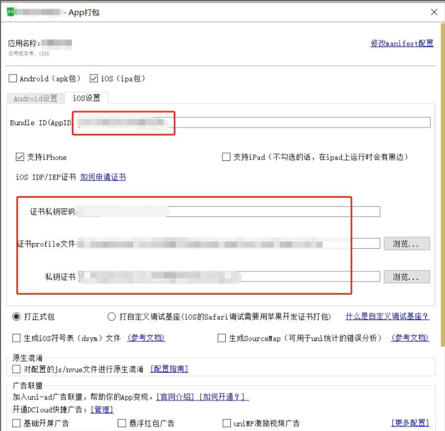Image resolution: width=445 pixels, height=431 pixels.
Task: Enable the 生成SourceMap checkbox
Action: pos(221,338)
